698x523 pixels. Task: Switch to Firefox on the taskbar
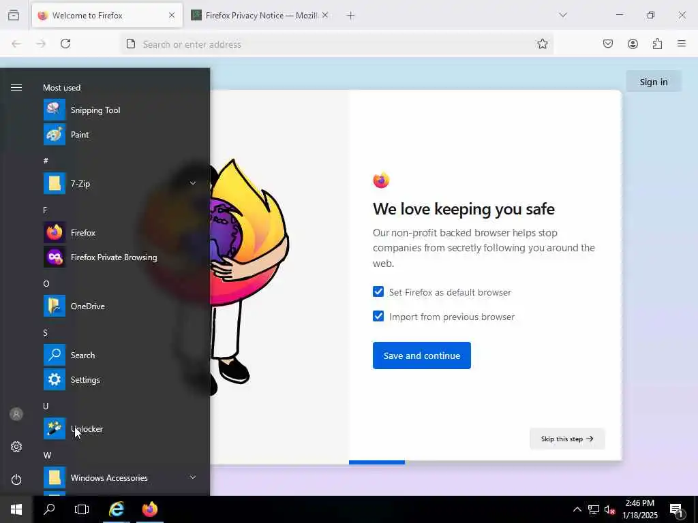click(149, 509)
